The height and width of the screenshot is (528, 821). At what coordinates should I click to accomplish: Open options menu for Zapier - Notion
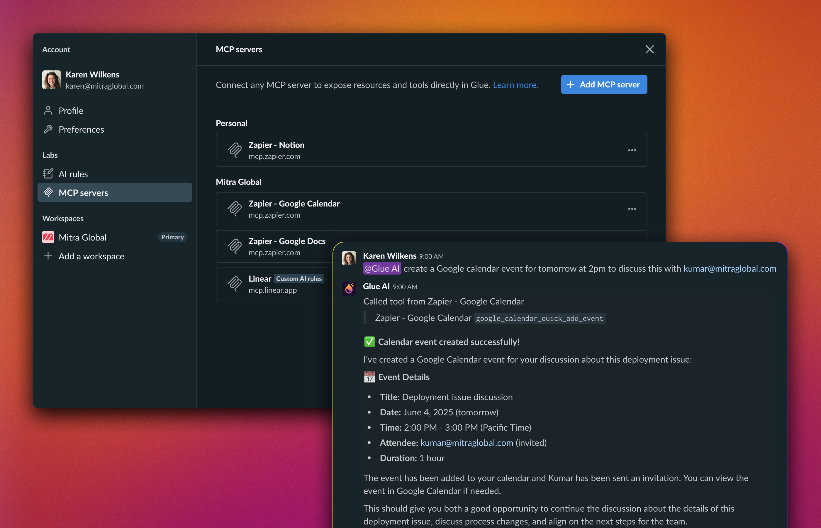[x=632, y=150]
